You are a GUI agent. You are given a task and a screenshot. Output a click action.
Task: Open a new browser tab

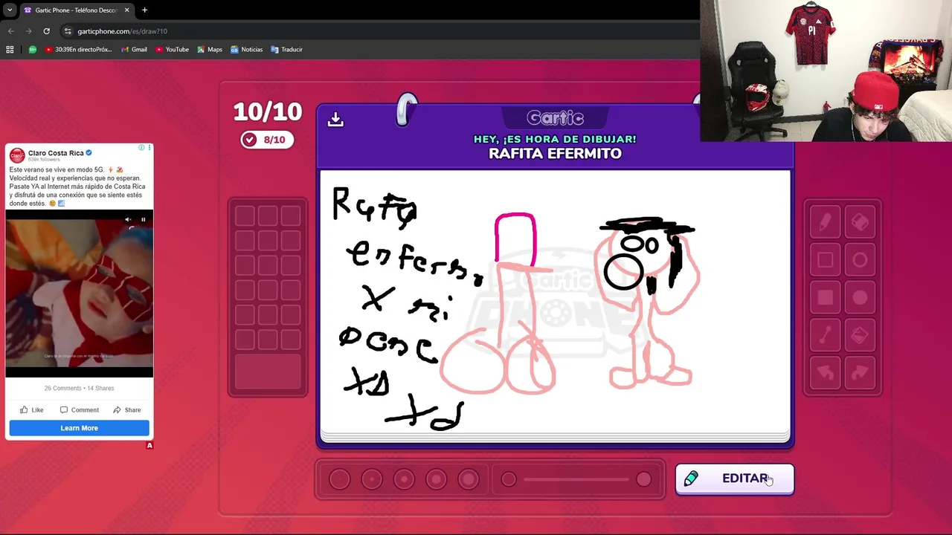(x=144, y=10)
